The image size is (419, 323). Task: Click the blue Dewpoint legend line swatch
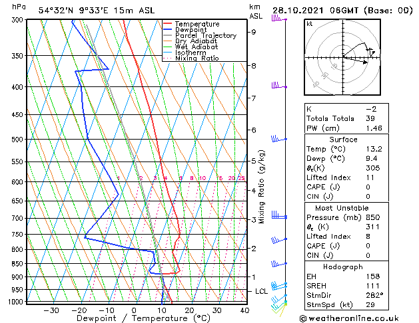tap(168, 30)
